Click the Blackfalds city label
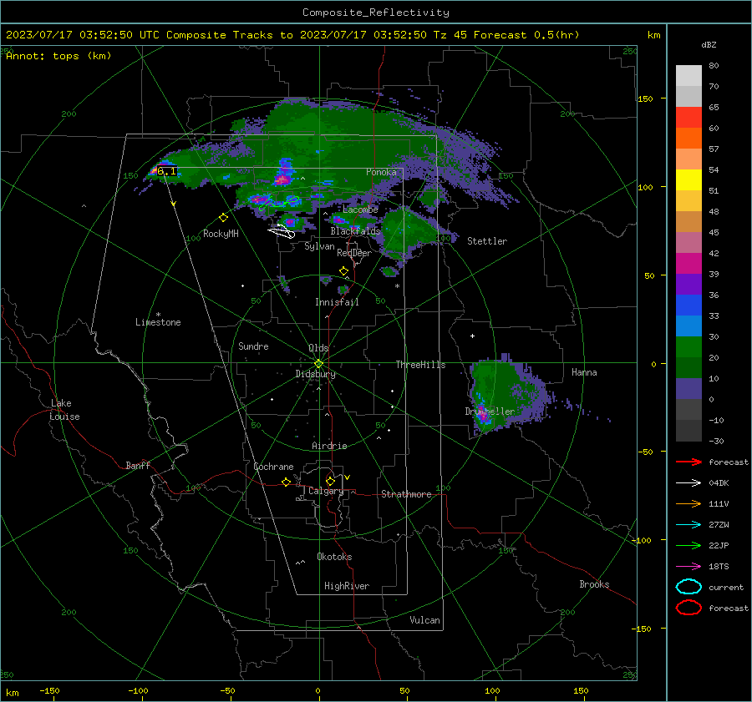 coord(355,231)
